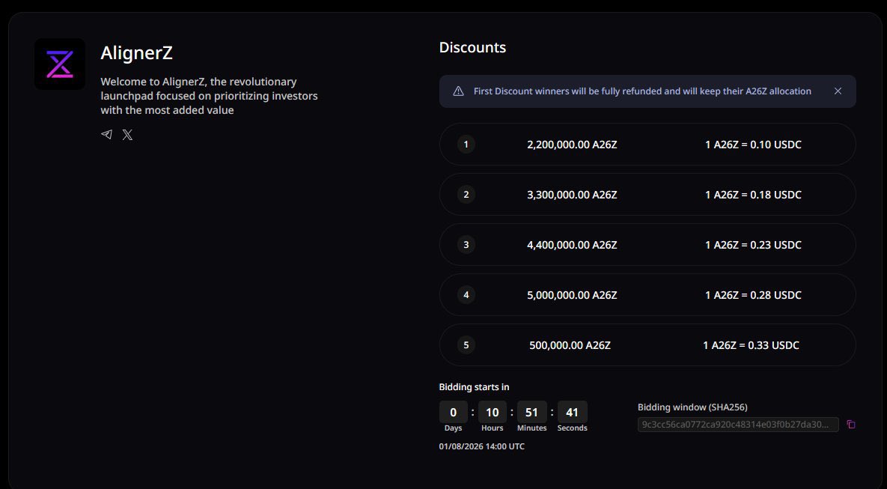Select discount row number 3 badge
Screen dimensions: 887x489
(466, 245)
